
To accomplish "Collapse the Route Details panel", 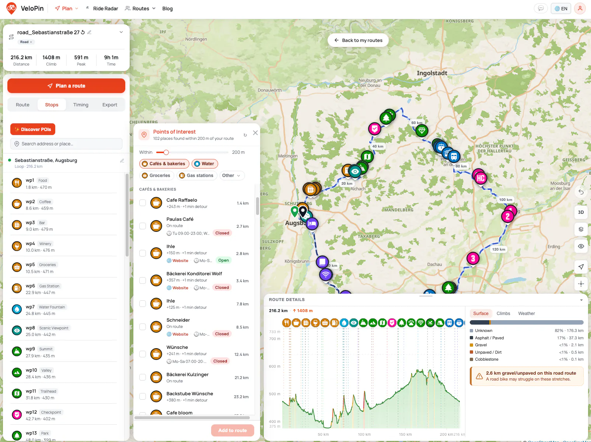I will [x=581, y=300].
